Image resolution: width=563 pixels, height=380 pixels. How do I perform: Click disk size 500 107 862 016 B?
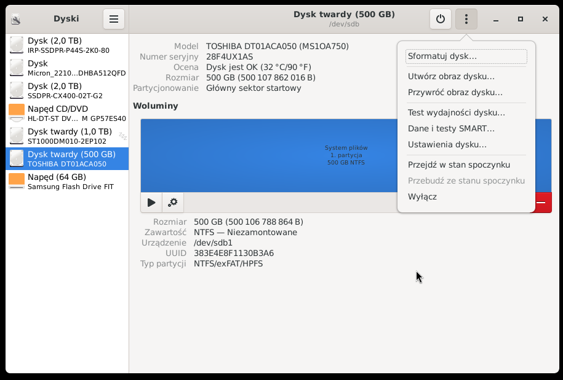point(261,77)
